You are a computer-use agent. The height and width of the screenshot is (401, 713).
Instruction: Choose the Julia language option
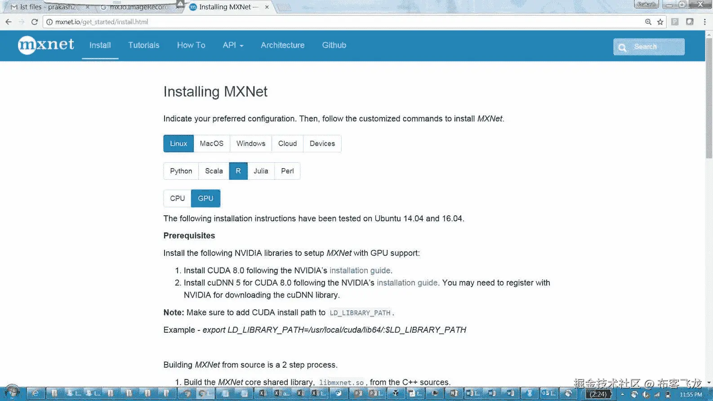click(x=261, y=171)
